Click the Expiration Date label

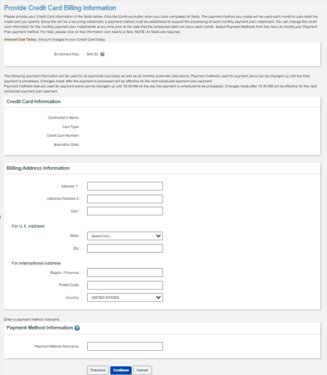point(67,144)
